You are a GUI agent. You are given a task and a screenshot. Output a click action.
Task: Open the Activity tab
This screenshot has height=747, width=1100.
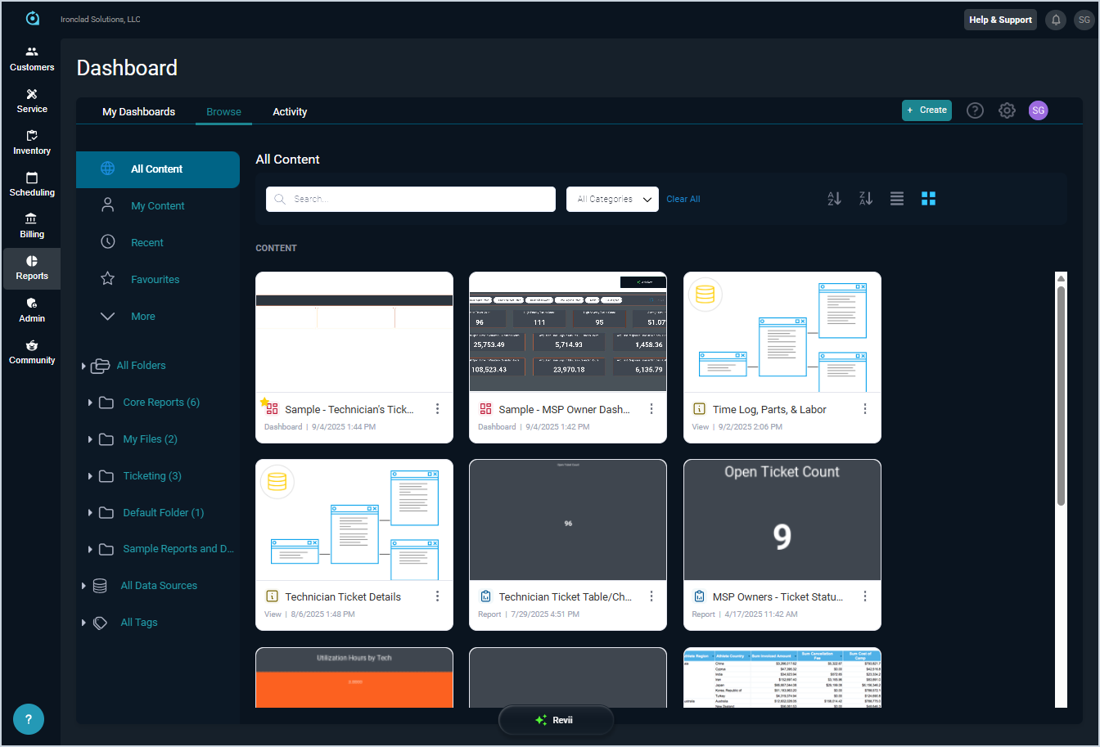(290, 112)
